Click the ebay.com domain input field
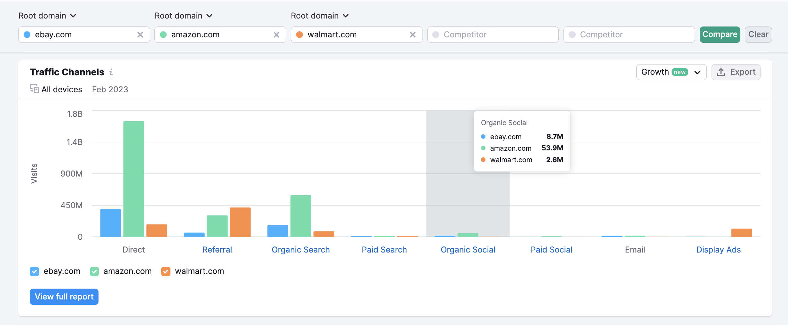The height and width of the screenshot is (325, 788). coord(84,34)
